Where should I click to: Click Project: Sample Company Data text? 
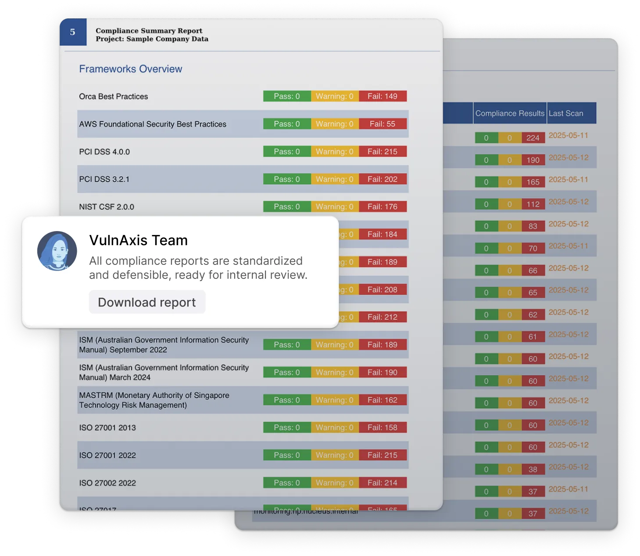tap(152, 39)
